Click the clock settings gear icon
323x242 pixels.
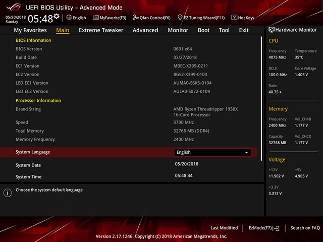(x=57, y=16)
